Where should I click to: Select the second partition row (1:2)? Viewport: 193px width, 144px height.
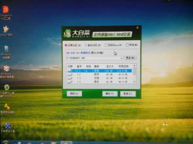(x=100, y=74)
